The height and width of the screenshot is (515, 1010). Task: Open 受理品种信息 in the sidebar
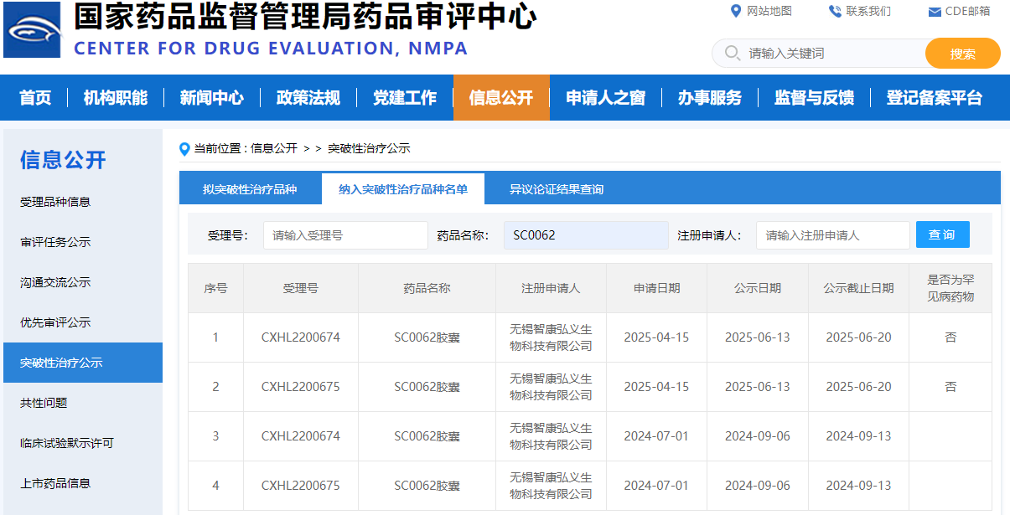point(55,202)
